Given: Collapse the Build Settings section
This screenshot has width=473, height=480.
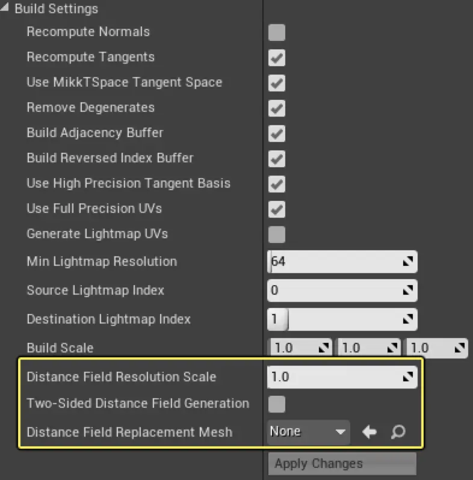Looking at the screenshot, I should (5, 7).
